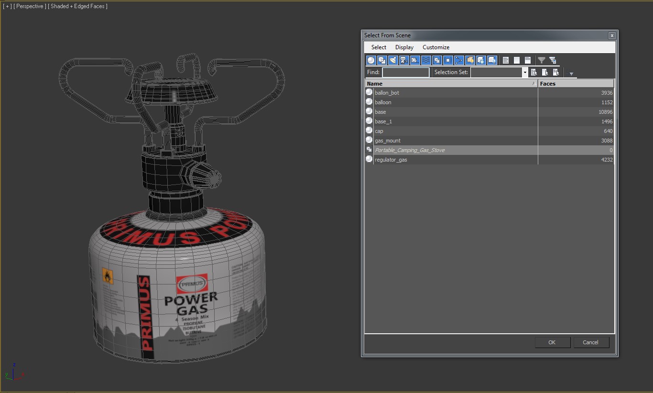Click first selection-set list icon after dropdown
Screen dimensions: 653x393
(x=534, y=72)
